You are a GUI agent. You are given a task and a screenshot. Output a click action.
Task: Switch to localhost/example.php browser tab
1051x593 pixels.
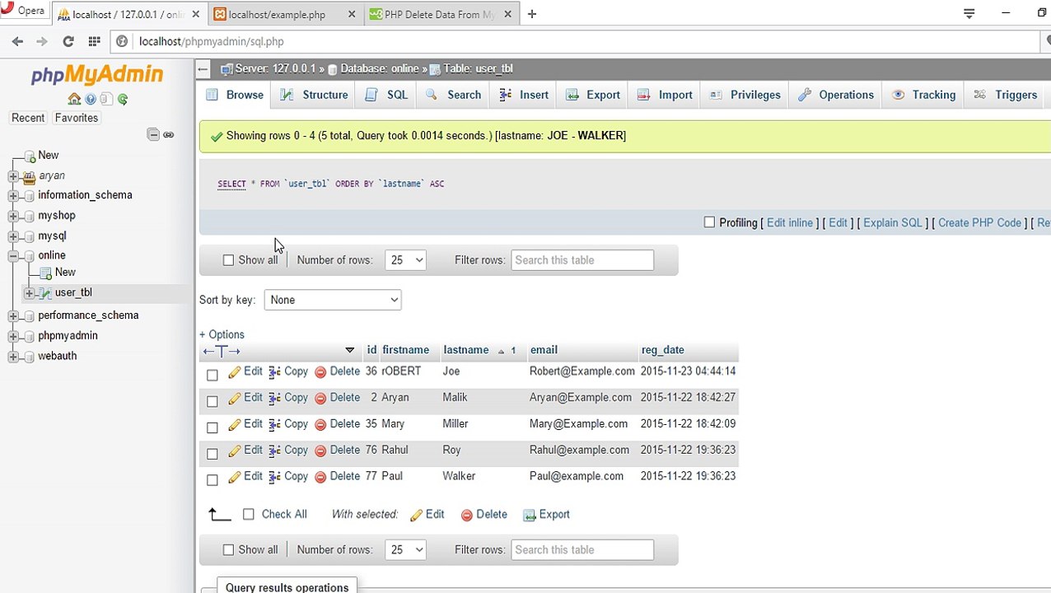pos(277,14)
